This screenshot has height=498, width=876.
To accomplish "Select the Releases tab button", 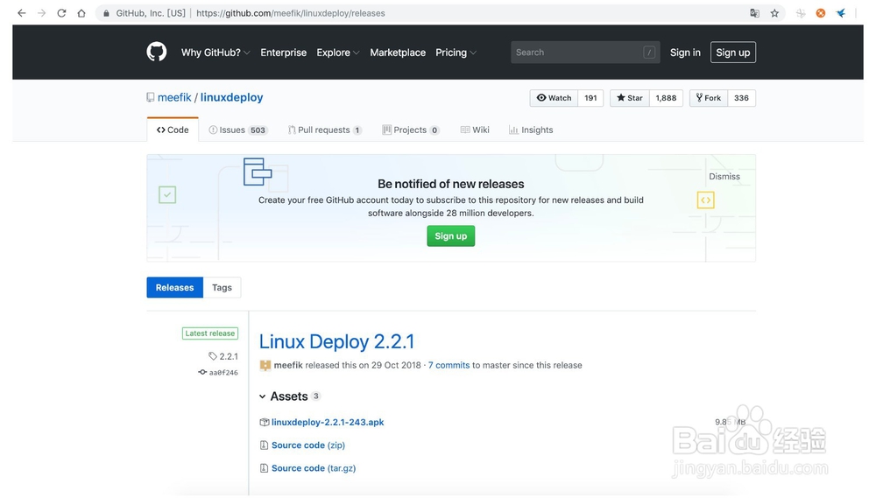I will (175, 288).
